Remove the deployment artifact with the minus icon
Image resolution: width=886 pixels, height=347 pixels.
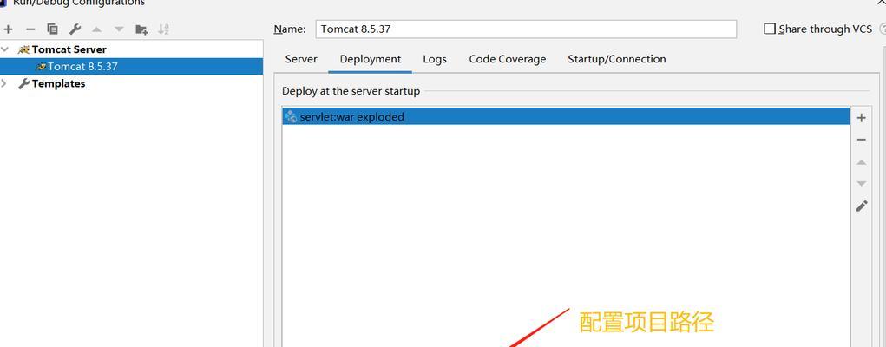tap(861, 140)
